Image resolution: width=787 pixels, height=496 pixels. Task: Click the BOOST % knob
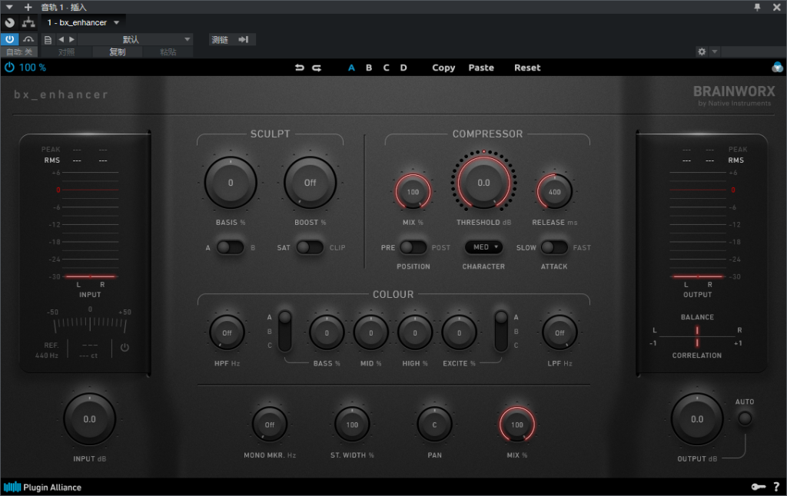(310, 183)
